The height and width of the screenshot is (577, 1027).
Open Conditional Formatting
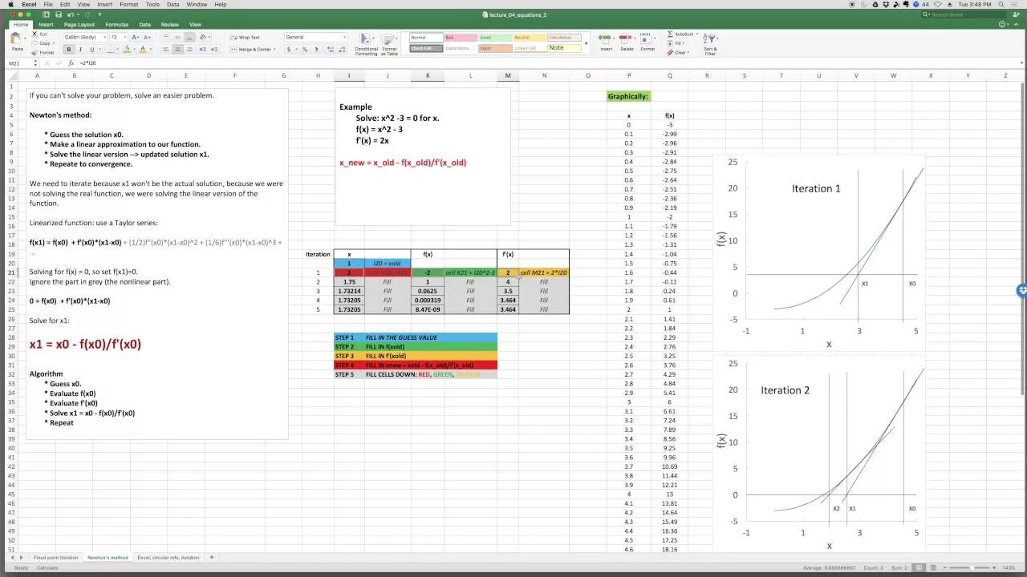pos(366,44)
